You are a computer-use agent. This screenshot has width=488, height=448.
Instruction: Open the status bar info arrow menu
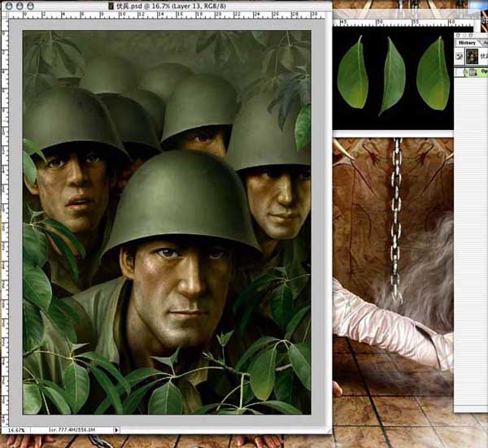pos(116,430)
